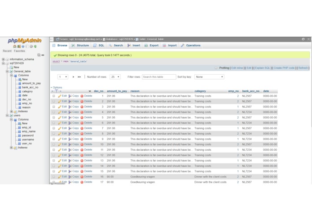Collapse all tree nodes with minus icon
The width and height of the screenshot is (312, 221).
click(x=39, y=55)
